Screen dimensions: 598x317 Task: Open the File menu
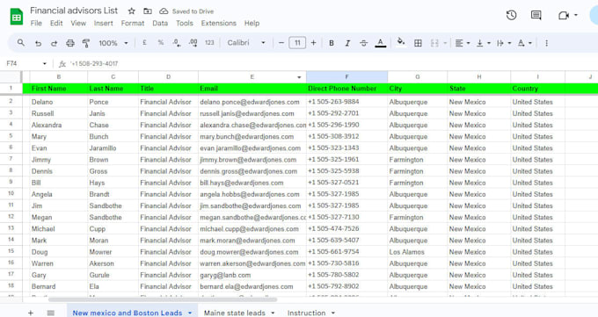[x=36, y=23]
